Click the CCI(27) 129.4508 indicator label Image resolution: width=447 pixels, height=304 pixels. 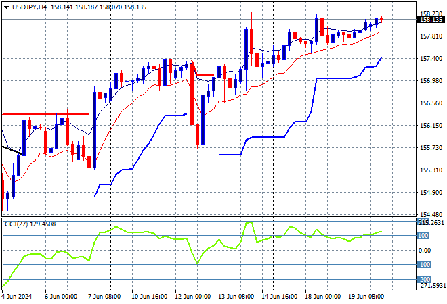(x=30, y=224)
